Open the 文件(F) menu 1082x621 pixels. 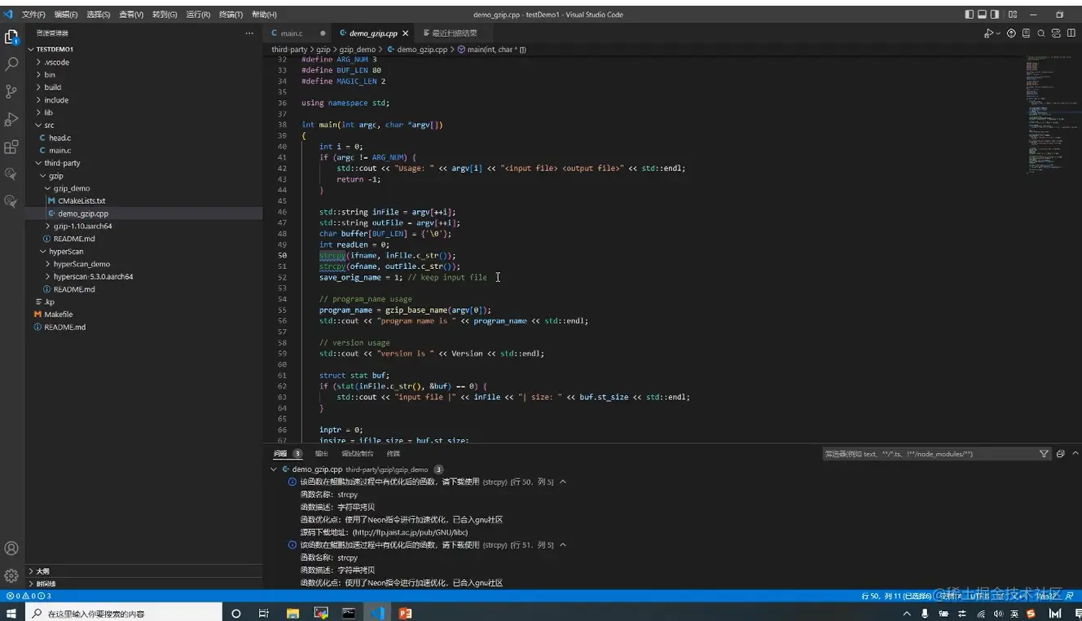33,15
